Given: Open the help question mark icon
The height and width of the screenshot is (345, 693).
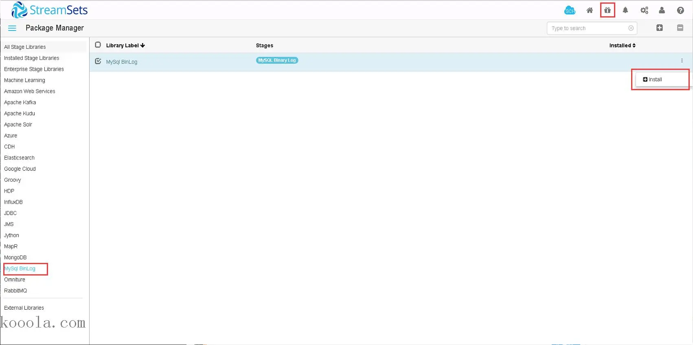Looking at the screenshot, I should [680, 10].
